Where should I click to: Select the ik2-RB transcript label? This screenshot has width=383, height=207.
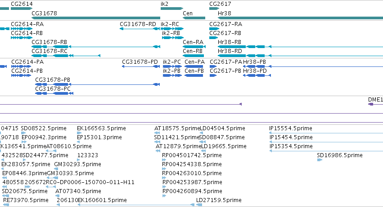[171, 33]
